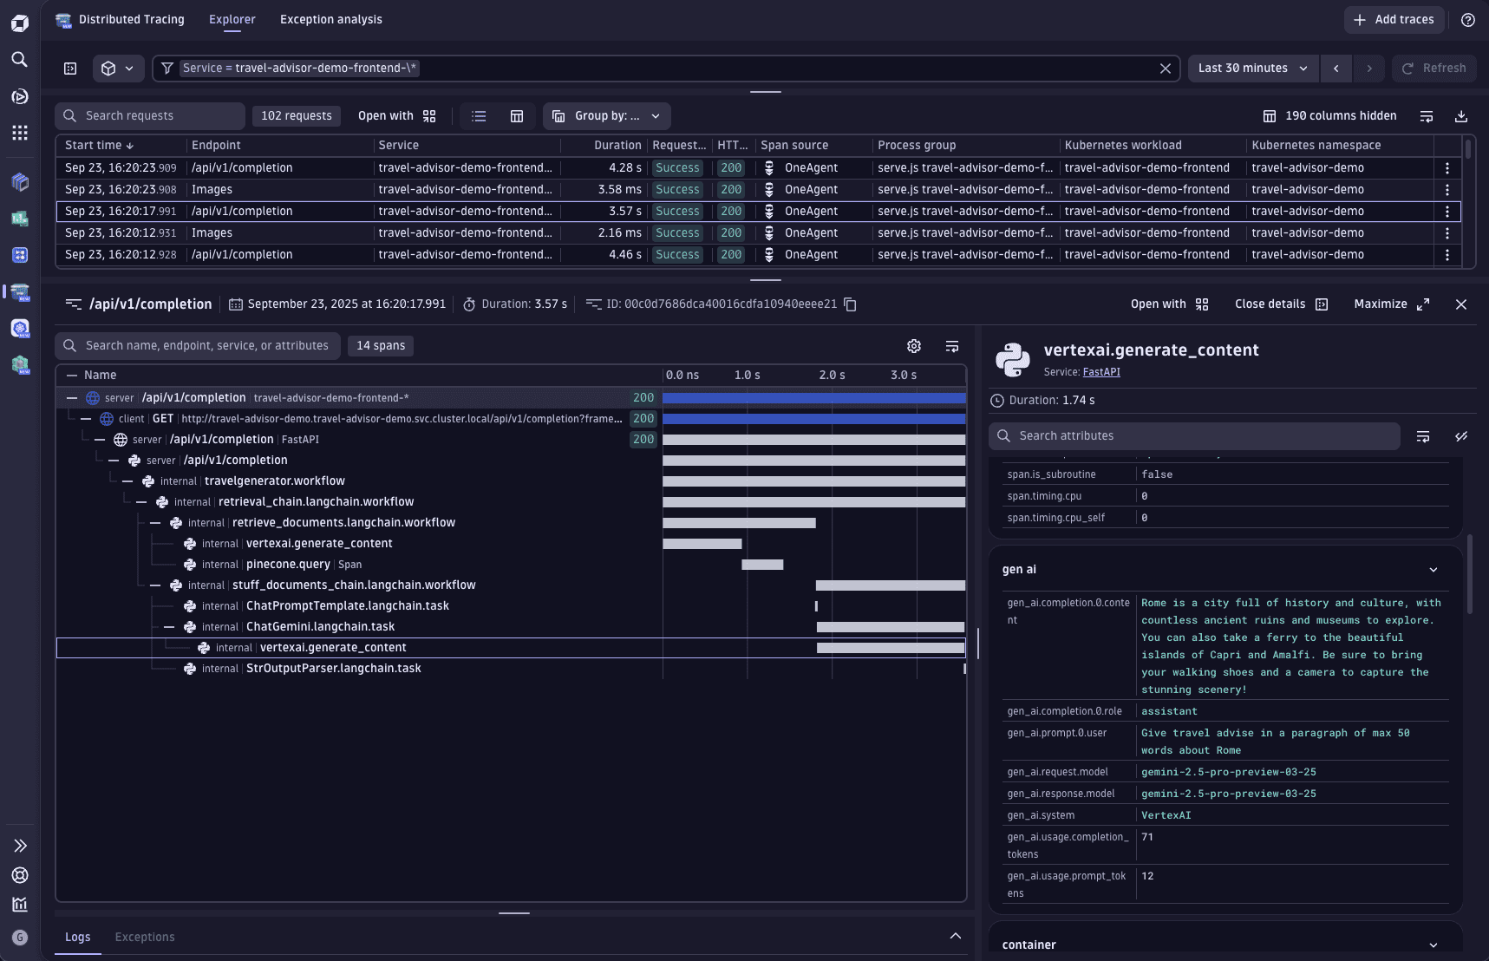Image resolution: width=1489 pixels, height=961 pixels.
Task: Open the Last 30 minutes time picker
Action: tap(1251, 68)
